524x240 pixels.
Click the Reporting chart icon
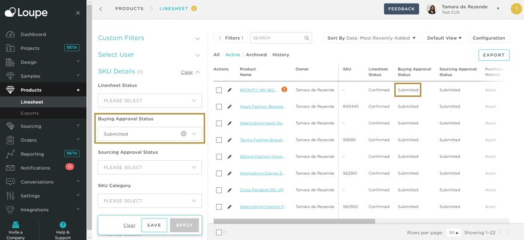10,154
